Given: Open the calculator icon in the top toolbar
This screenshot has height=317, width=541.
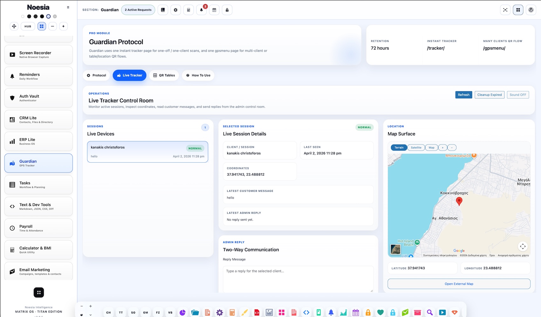Looking at the screenshot, I should click(188, 10).
